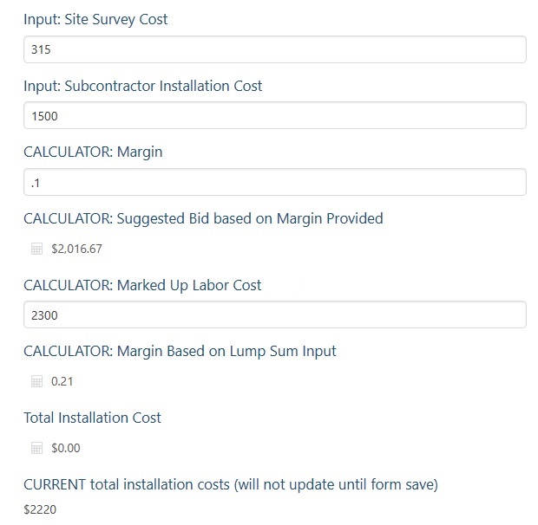The width and height of the screenshot is (538, 525).
Task: Select the Margin input field
Action: coord(274,182)
